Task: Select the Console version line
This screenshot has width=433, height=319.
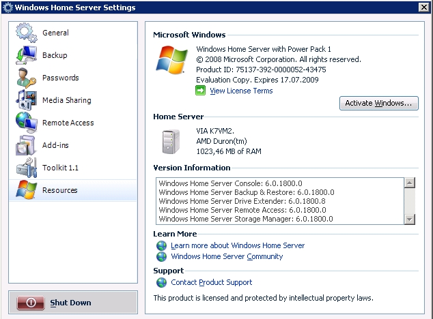Action: 230,183
